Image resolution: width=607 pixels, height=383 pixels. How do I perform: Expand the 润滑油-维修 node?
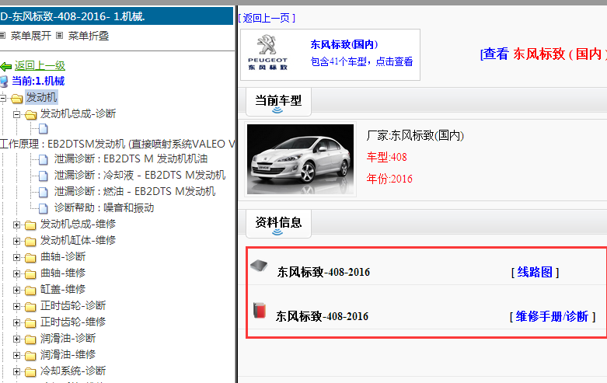point(16,355)
